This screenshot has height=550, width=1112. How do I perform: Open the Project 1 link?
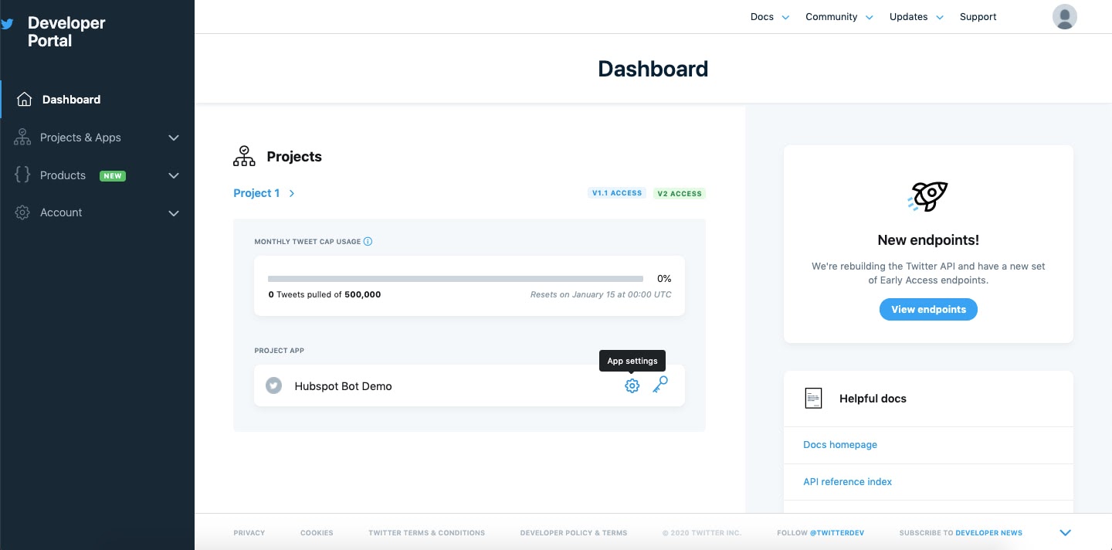[x=256, y=193]
